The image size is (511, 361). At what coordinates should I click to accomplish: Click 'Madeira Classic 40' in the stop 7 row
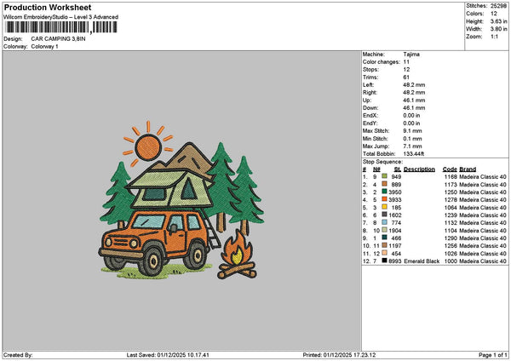click(483, 223)
